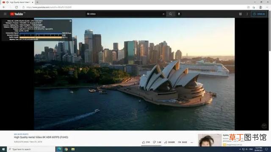Screen dimensions: 271x152
Task: Clear the search box with the X
Action: point(163,14)
